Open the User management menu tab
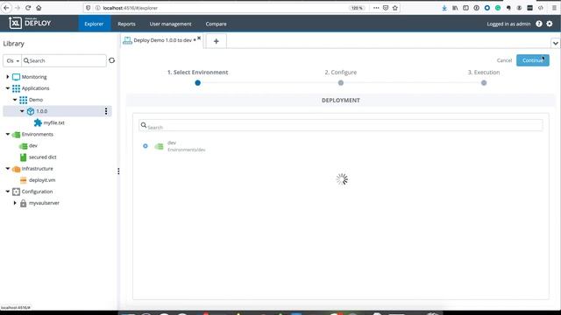The width and height of the screenshot is (561, 315). [x=170, y=24]
